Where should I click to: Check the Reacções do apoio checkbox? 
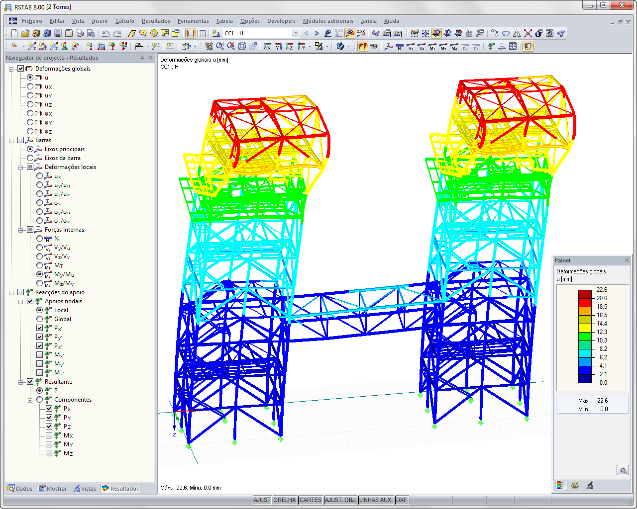(x=21, y=292)
